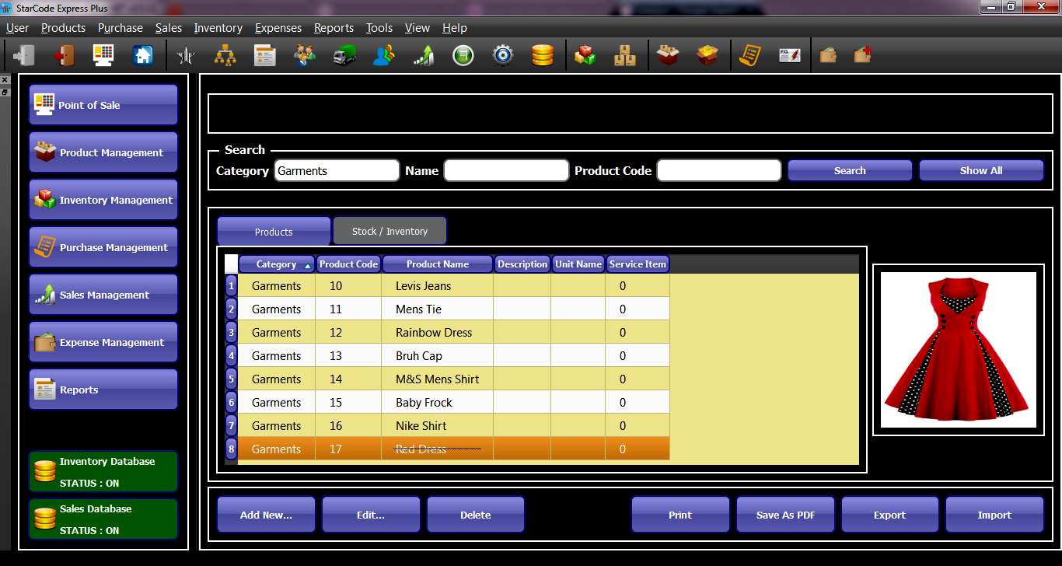Select the green delivery truck supplier icon
Screen dimensions: 1062x566
(344, 55)
